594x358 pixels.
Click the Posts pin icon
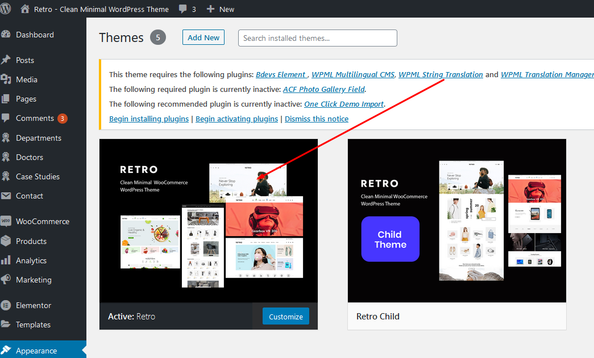6,60
